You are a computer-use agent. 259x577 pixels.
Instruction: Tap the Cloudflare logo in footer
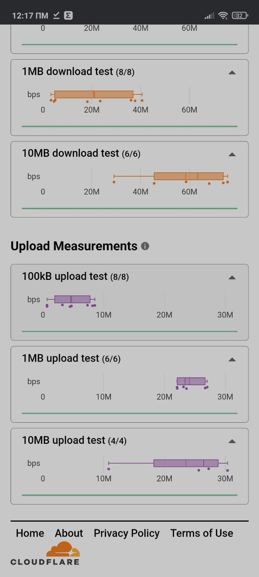pyautogui.click(x=45, y=553)
